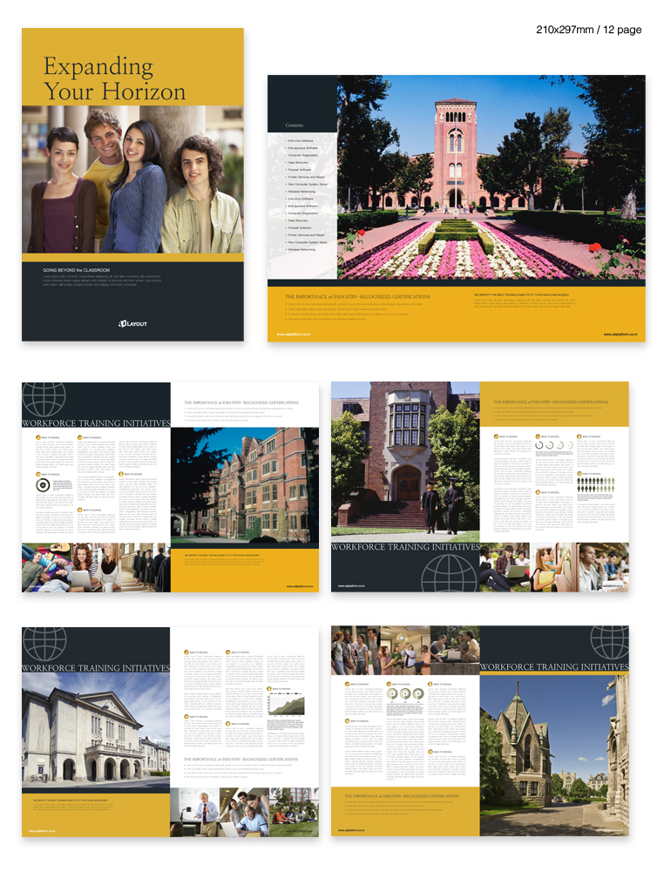Screen dimensions: 671x892
Task: Click the people pictogram chart in the graduates spread
Action: 595,484
